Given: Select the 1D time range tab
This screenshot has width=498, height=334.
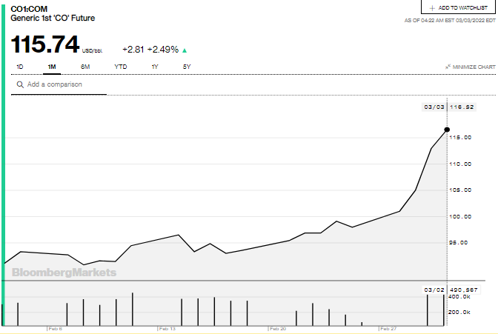Looking at the screenshot, I should [x=20, y=67].
